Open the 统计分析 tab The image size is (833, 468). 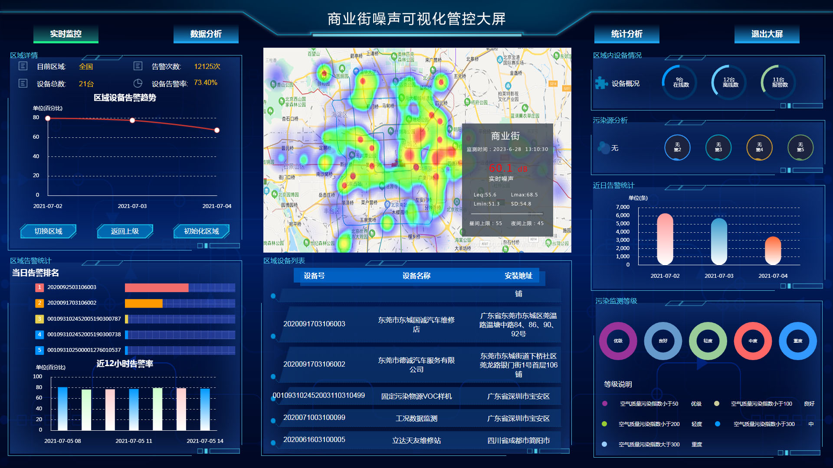pos(627,34)
